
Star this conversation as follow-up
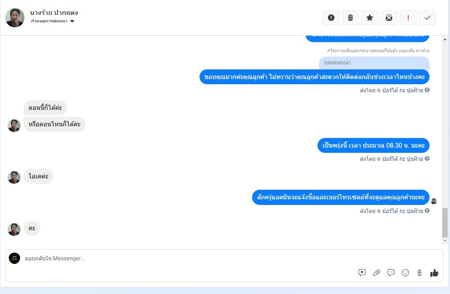pos(370,18)
